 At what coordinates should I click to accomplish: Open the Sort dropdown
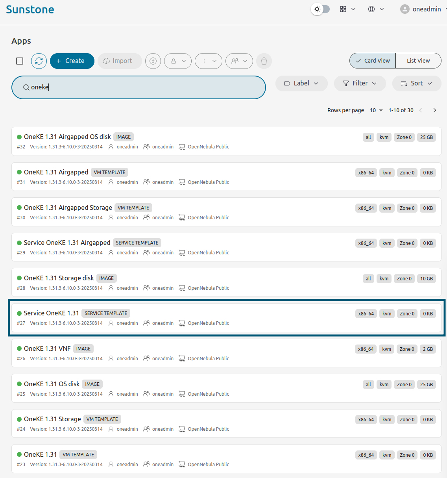(x=417, y=83)
